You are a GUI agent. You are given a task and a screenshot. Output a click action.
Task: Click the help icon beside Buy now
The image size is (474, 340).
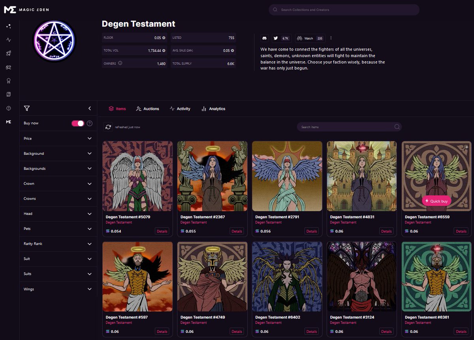point(90,123)
